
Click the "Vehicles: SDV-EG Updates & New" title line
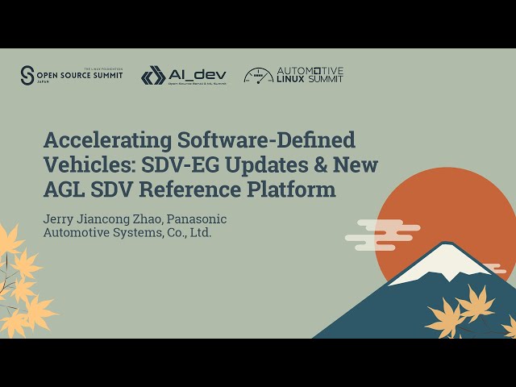point(210,164)
